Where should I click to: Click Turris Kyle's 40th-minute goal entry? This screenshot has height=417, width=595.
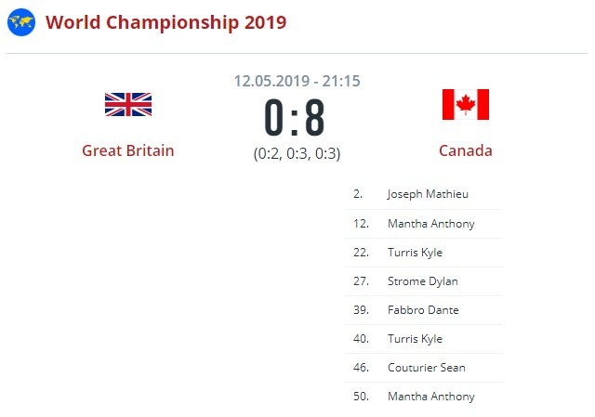[x=415, y=339]
